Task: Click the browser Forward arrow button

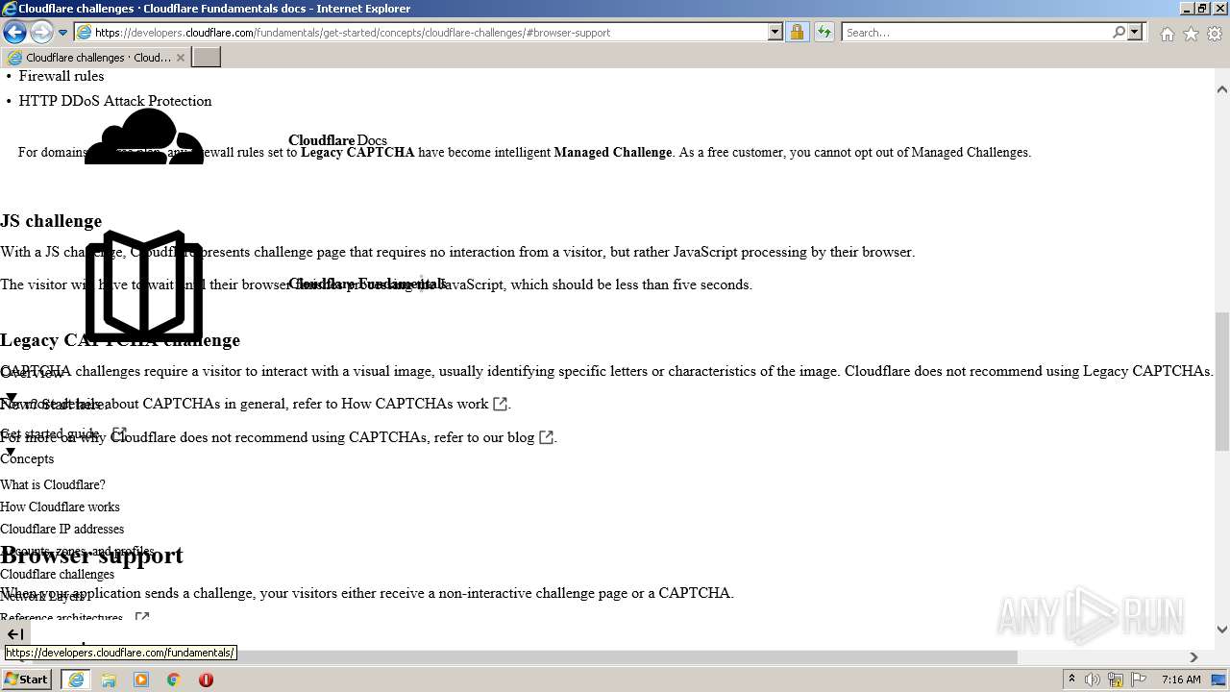Action: pyautogui.click(x=40, y=32)
